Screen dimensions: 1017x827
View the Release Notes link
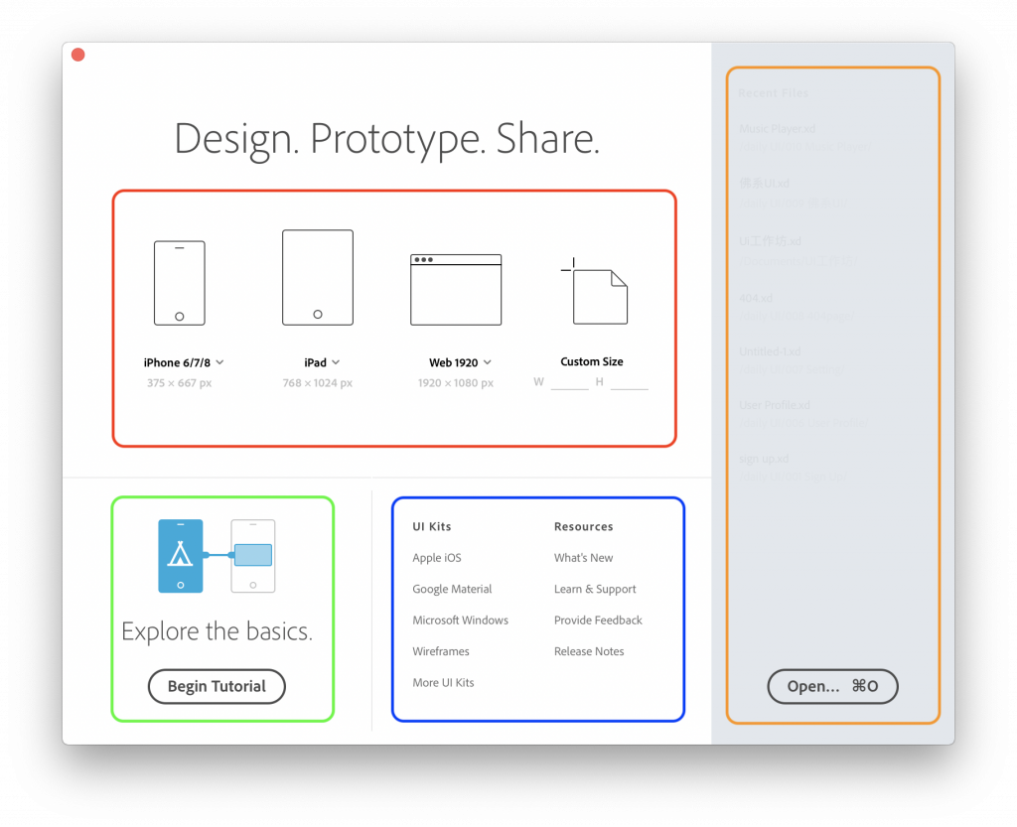[589, 651]
